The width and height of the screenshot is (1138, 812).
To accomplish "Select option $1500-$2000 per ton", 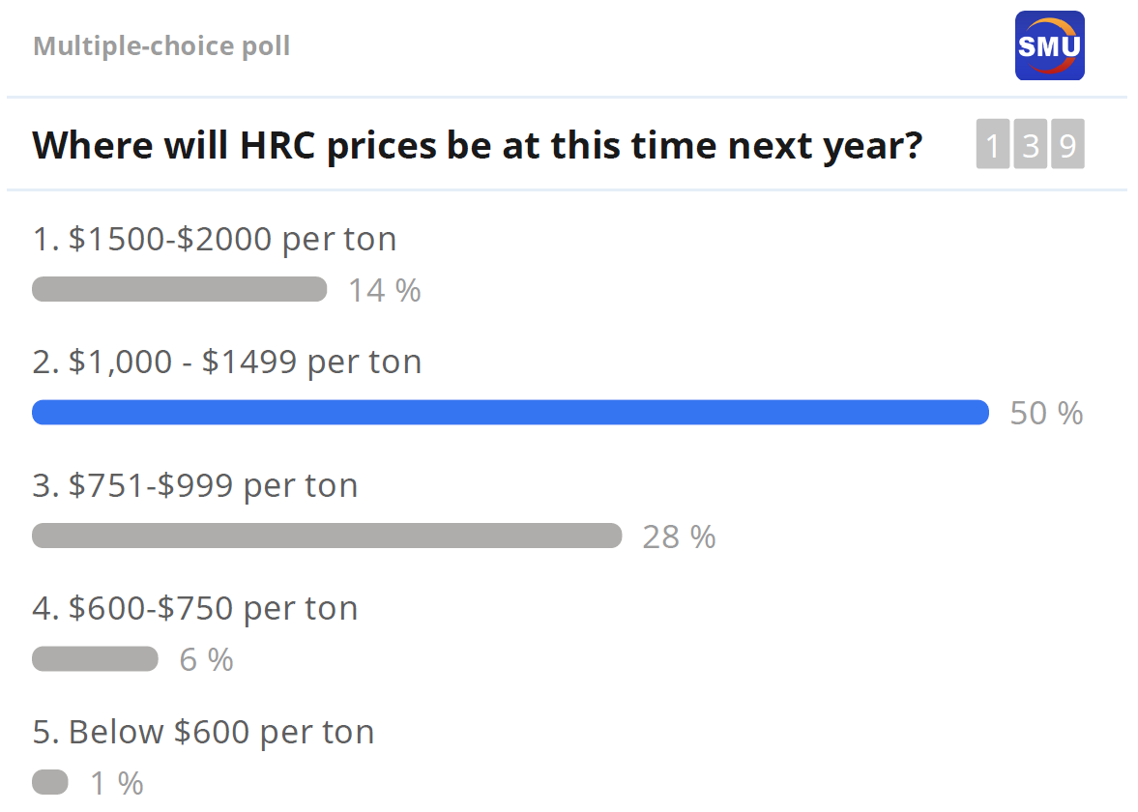I will 215,239.
